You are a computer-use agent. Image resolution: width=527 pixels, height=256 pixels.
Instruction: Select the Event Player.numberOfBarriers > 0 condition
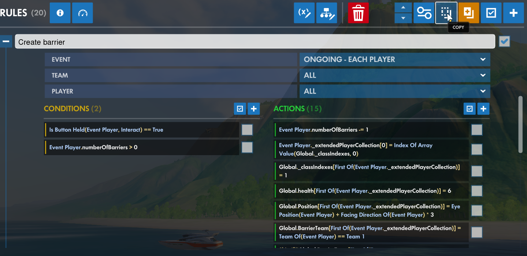[x=141, y=147]
